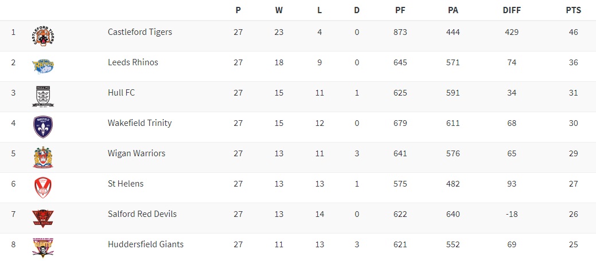Open the Leeds Rhinos team name link
Screen dimensions: 596x261
(x=133, y=62)
